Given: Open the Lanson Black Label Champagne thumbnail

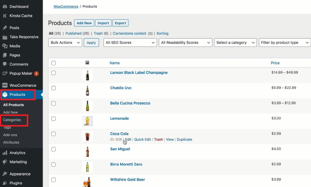Looking at the screenshot, I should [87, 75].
